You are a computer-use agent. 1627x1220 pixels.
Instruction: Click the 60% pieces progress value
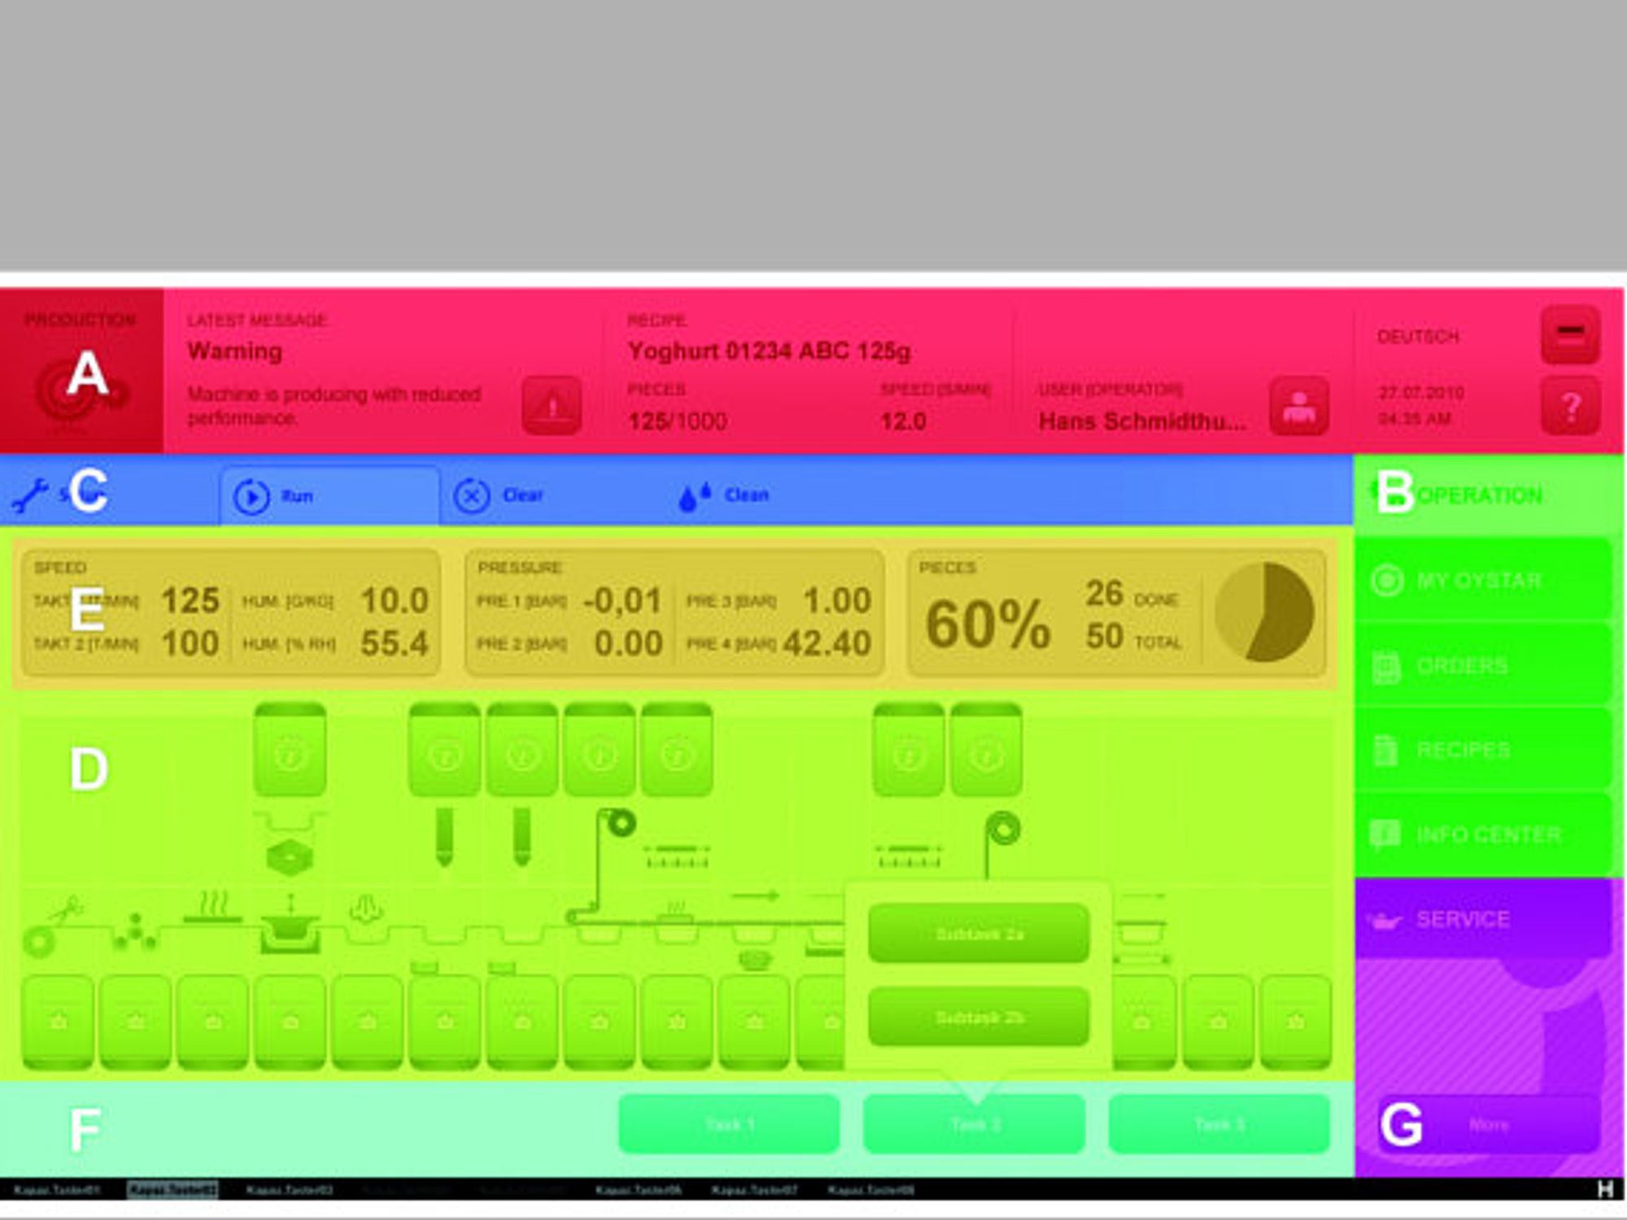click(988, 624)
